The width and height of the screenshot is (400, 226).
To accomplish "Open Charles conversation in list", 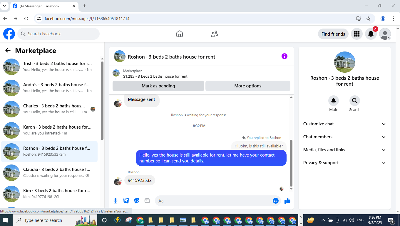I will pyautogui.click(x=49, y=109).
